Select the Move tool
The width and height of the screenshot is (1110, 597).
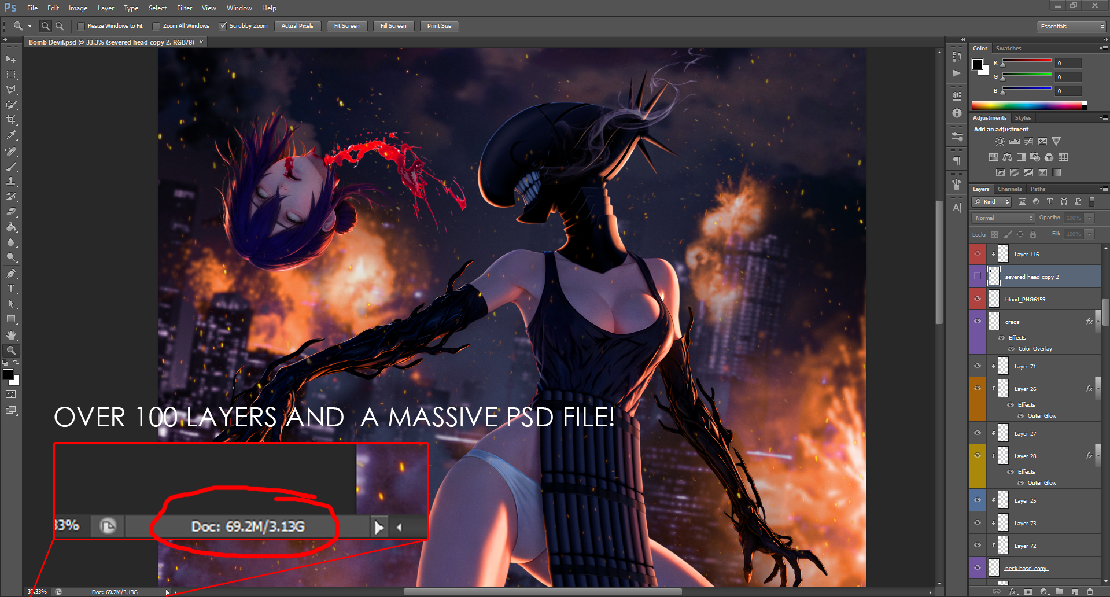coord(11,60)
